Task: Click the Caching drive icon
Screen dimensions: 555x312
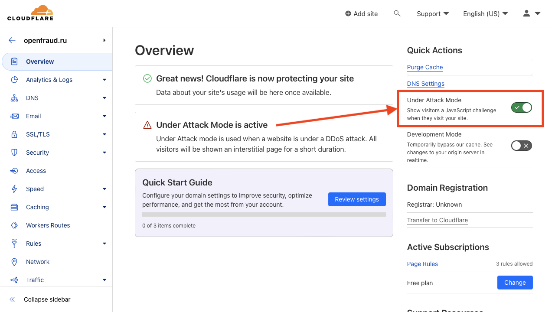Action: (14, 207)
